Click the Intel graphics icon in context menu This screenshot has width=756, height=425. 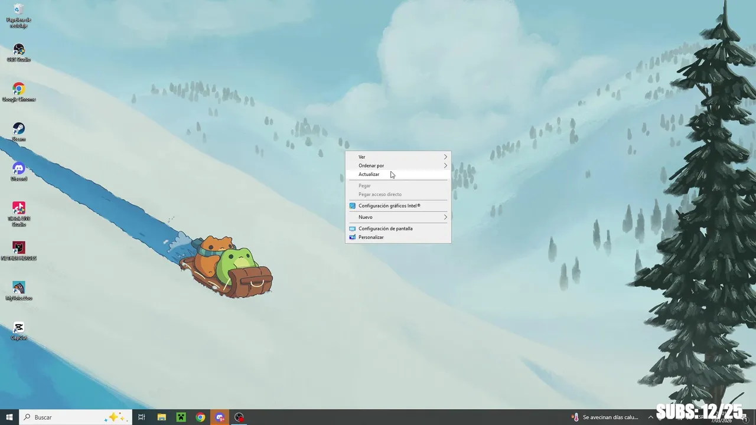[352, 206]
